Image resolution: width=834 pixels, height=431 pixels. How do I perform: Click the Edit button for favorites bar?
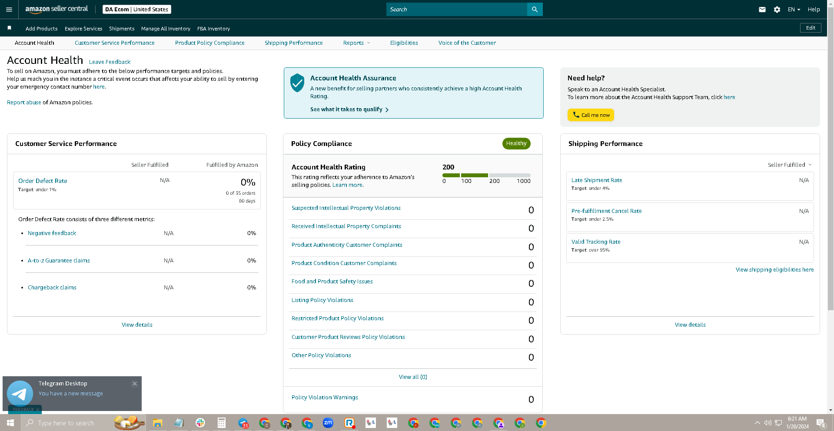tap(811, 28)
